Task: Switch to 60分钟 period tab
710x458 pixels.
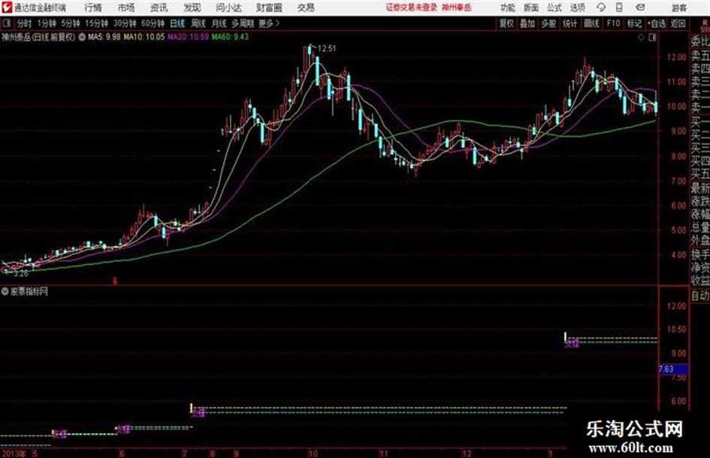Action: 153,23
